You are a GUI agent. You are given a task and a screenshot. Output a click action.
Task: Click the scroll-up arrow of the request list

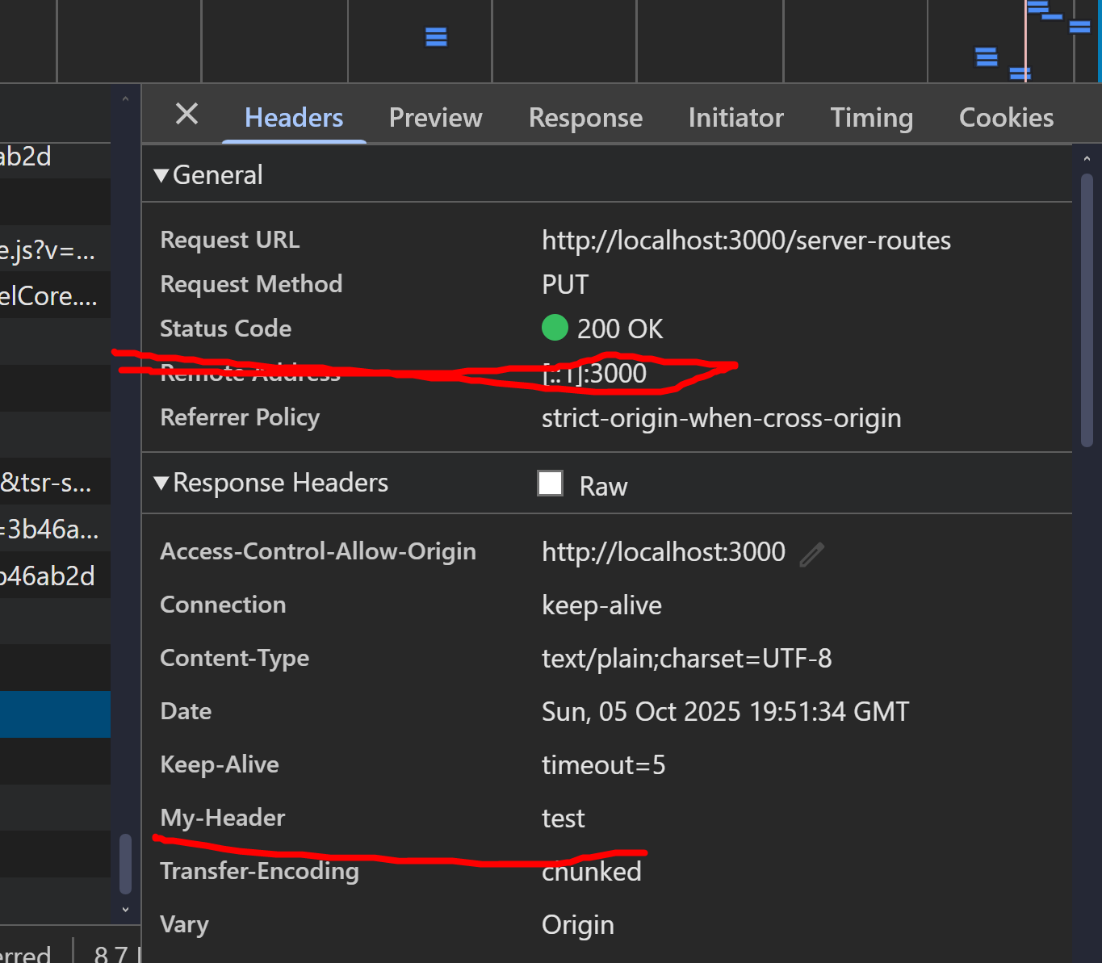coord(125,99)
